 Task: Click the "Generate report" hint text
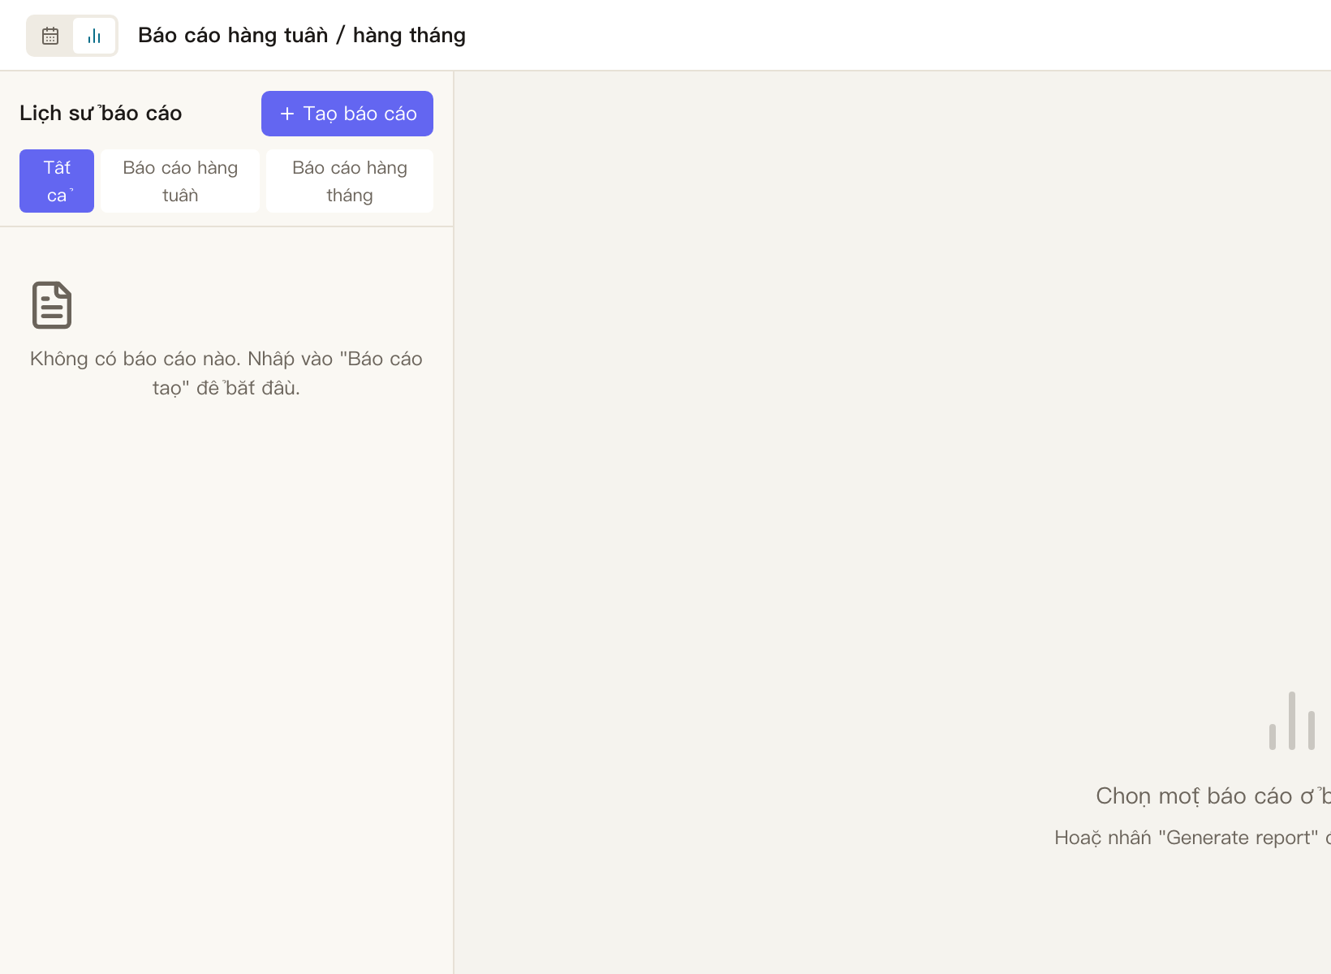point(1192,838)
